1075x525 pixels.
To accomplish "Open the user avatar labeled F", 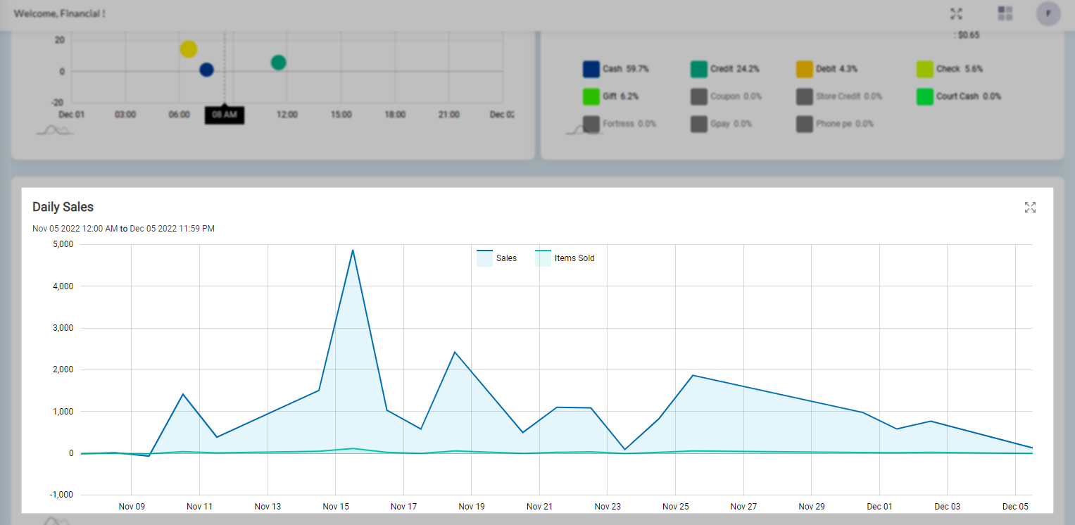I will click(x=1048, y=13).
